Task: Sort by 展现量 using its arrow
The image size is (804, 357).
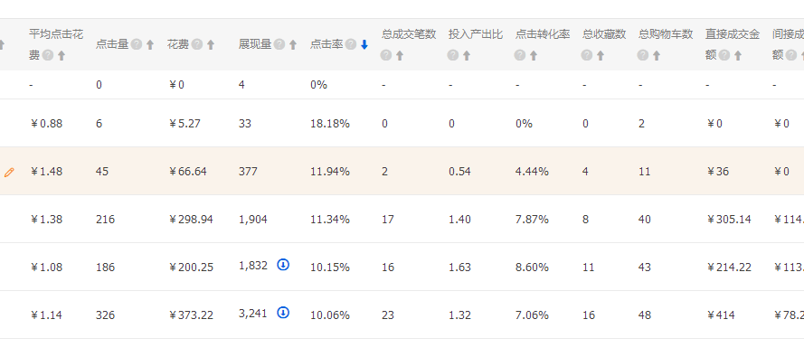Action: coord(293,44)
